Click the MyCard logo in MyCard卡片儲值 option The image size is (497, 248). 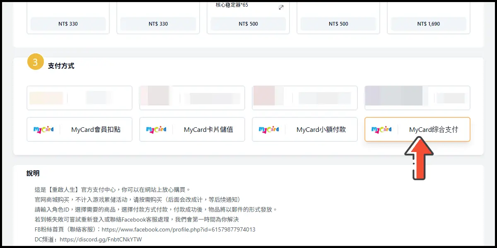click(x=156, y=129)
